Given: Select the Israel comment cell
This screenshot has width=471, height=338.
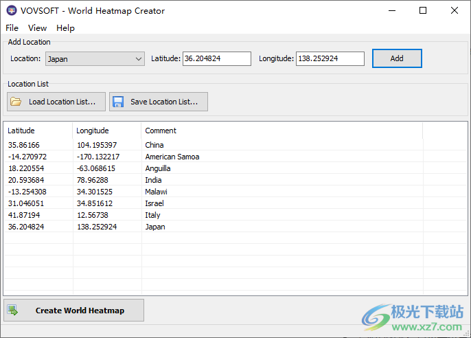Looking at the screenshot, I should pyautogui.click(x=154, y=203).
